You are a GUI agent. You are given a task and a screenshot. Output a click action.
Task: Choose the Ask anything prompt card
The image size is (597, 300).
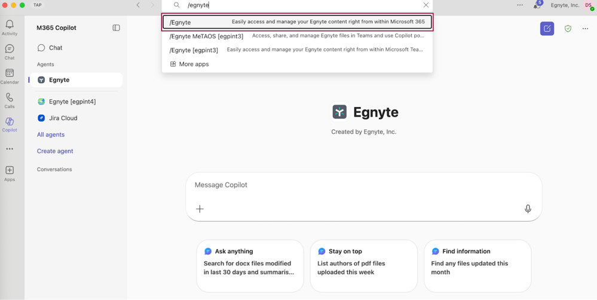(250, 266)
